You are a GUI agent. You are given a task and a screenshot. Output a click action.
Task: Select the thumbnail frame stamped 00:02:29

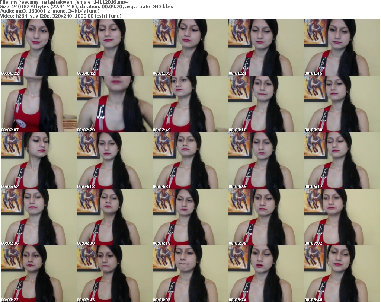(x=115, y=104)
